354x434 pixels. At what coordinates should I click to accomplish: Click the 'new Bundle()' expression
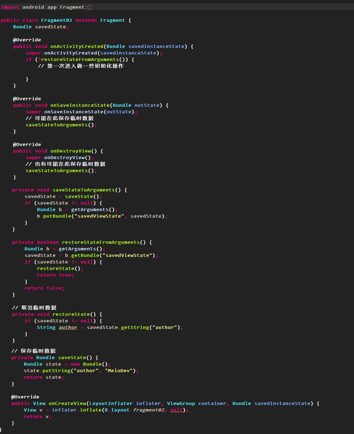point(89,364)
